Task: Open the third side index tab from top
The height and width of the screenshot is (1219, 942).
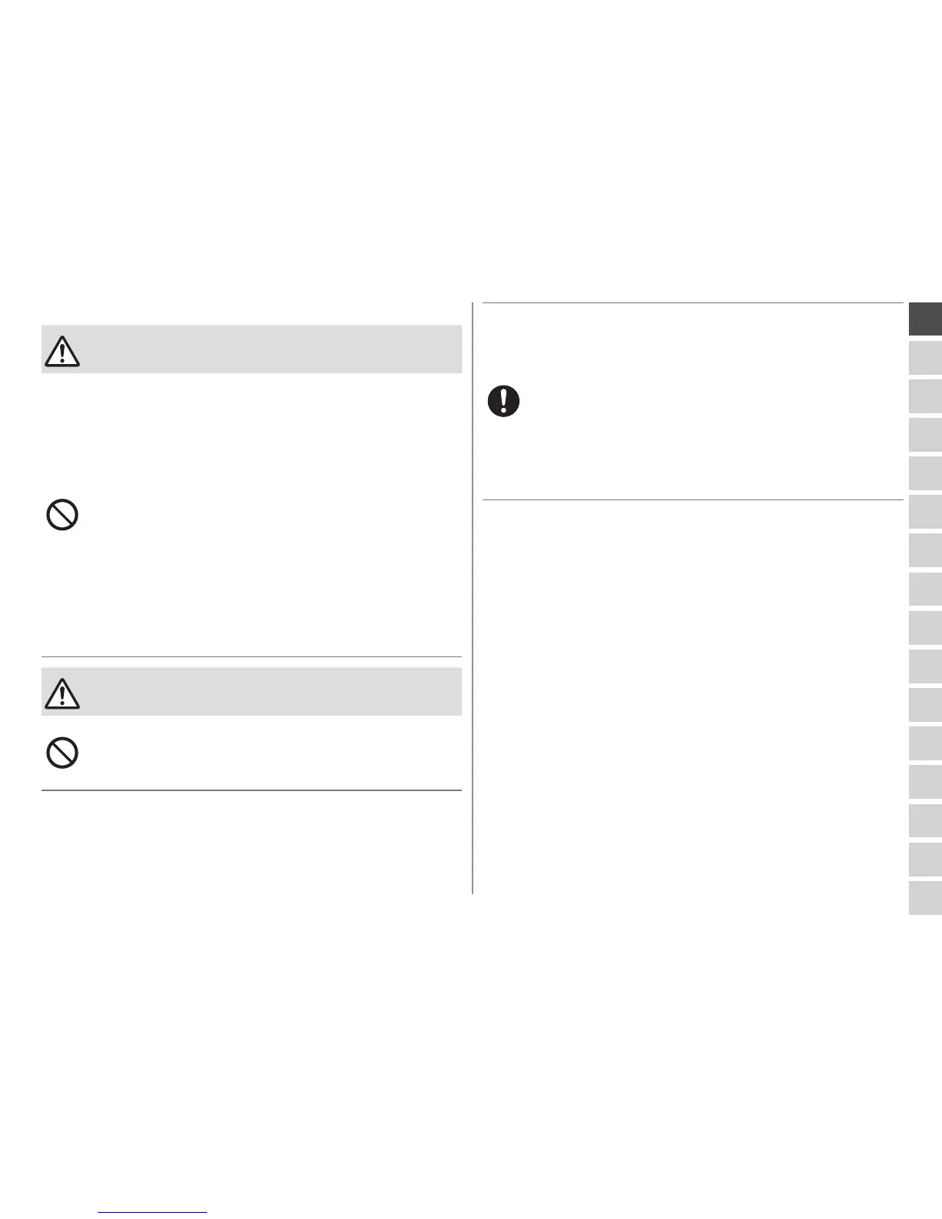Action: [x=925, y=396]
